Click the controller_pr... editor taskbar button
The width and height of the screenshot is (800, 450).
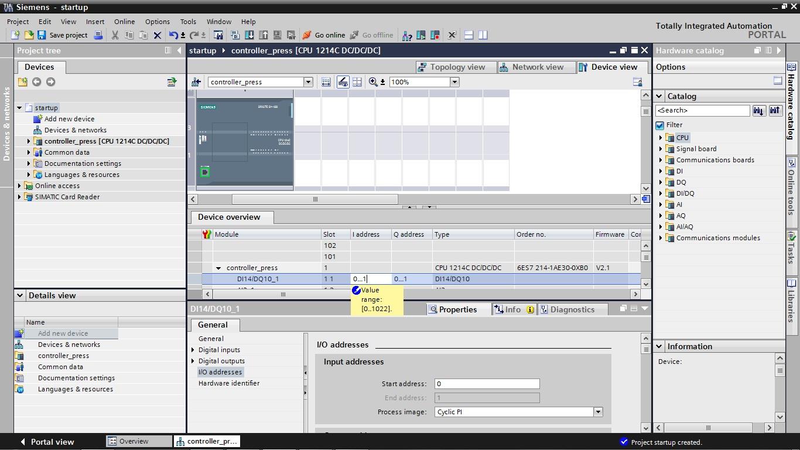pos(207,441)
